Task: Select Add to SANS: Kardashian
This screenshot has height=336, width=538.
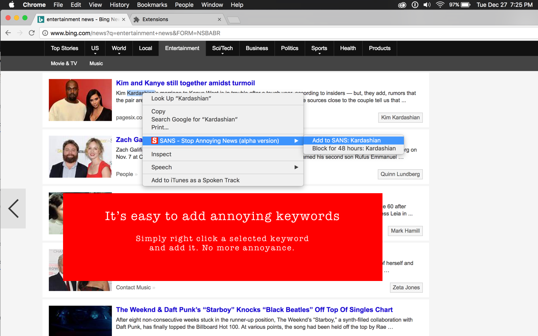Action: tap(353, 140)
